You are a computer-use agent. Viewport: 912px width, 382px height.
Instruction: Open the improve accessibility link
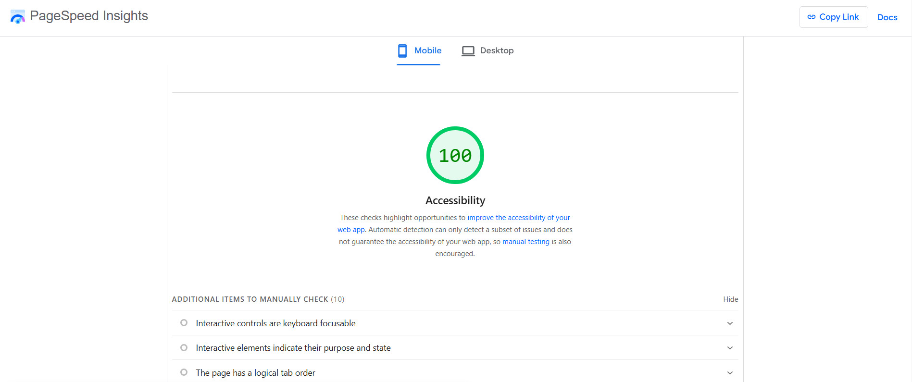(518, 218)
